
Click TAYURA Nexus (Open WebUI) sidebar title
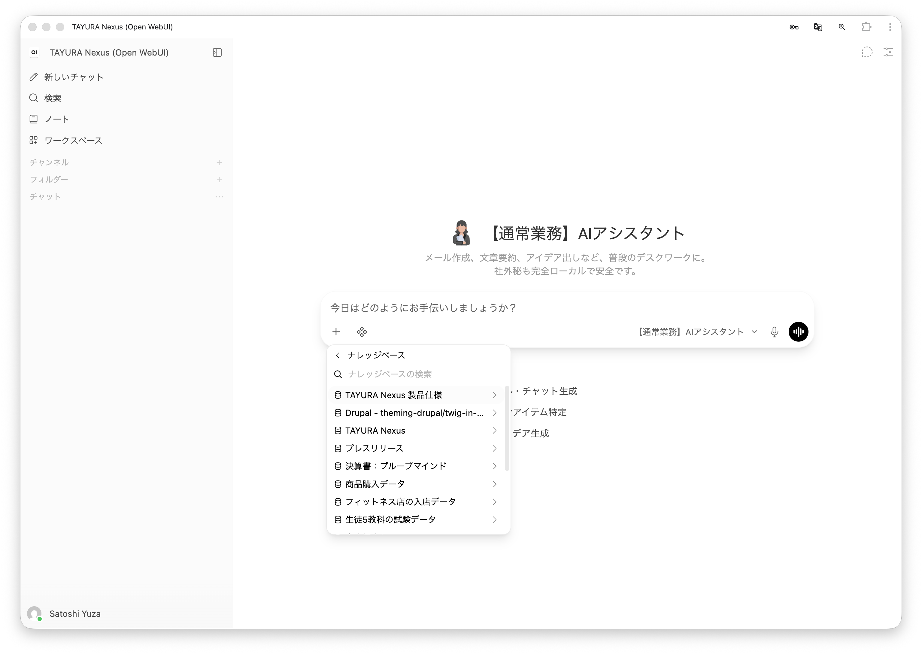[109, 52]
